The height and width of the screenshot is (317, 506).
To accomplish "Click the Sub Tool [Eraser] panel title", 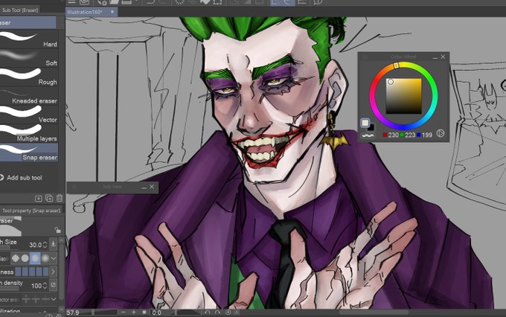I will pos(19,10).
